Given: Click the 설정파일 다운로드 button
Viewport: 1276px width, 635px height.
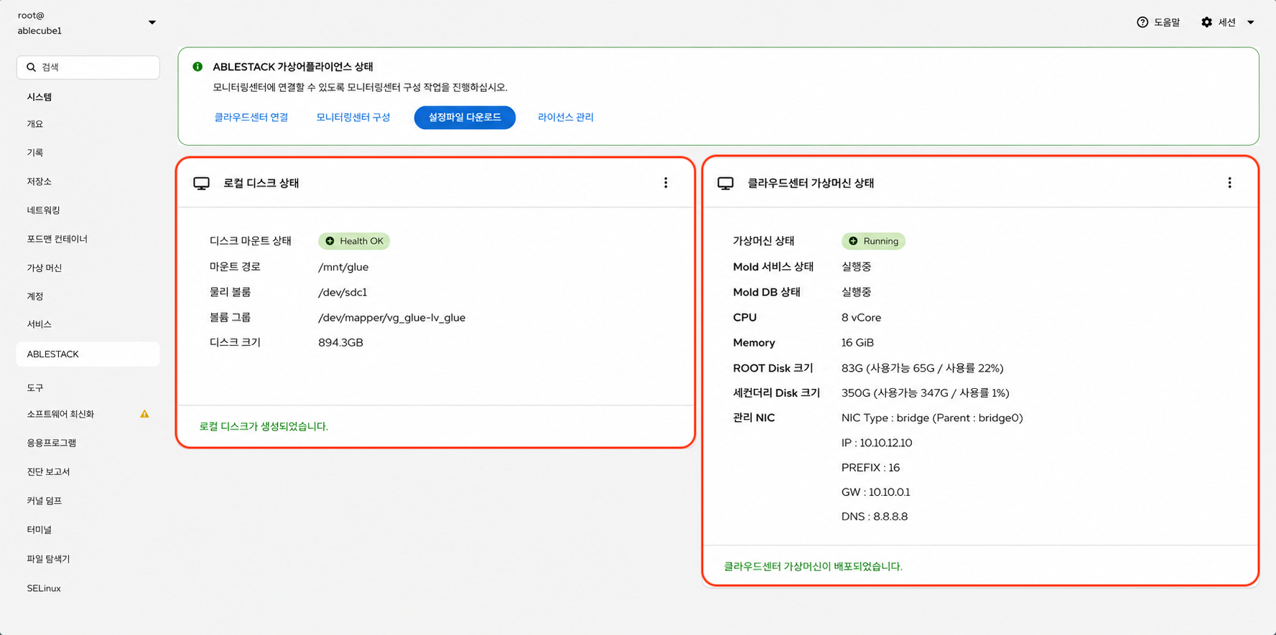Looking at the screenshot, I should click(465, 117).
